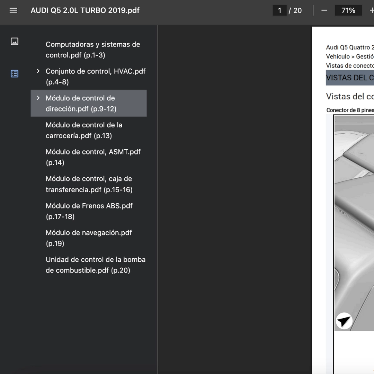Open Unidad de control de la bomba de combustible.pdf
374x374 pixels.
coord(96,265)
